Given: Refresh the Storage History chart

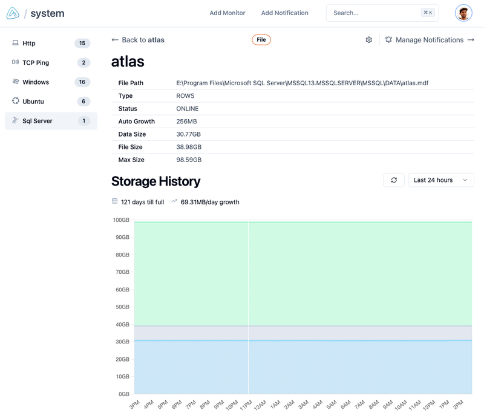Looking at the screenshot, I should 394,180.
